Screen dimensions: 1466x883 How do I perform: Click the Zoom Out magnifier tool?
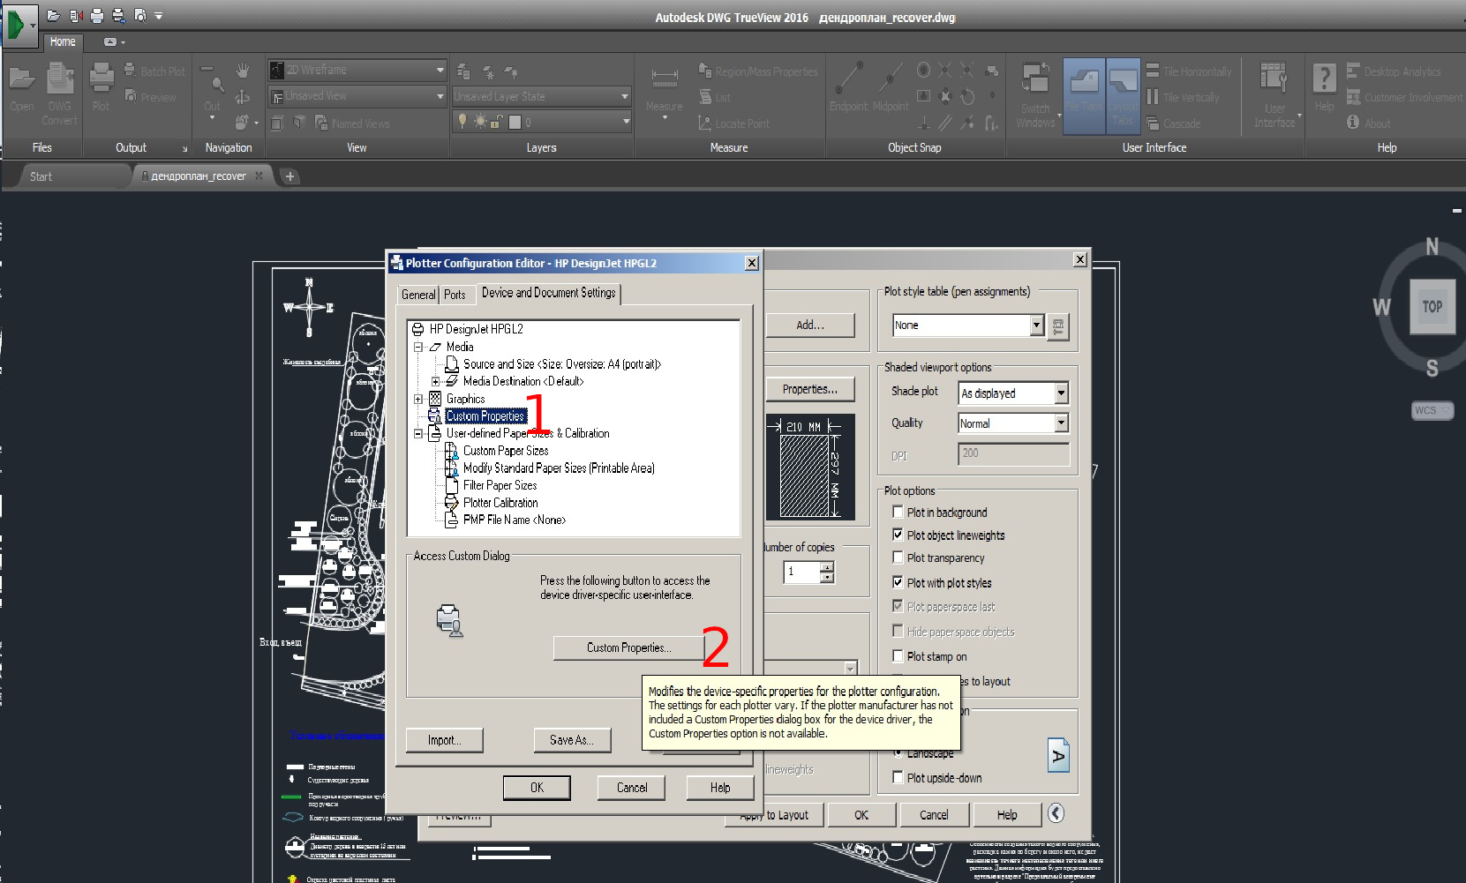[213, 92]
